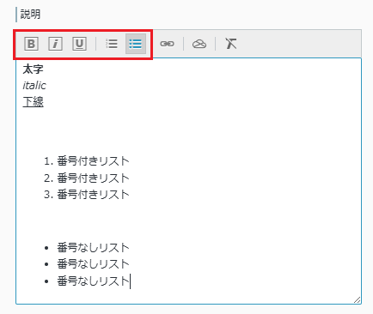Click the word italic in the editor

coord(34,86)
